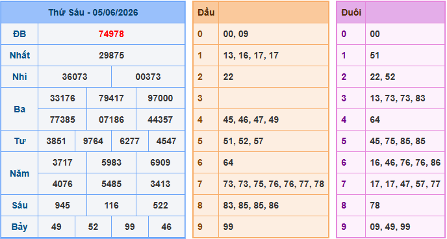The image size is (447, 239).
Task: Select first prize number 29875
Action: [x=112, y=55]
